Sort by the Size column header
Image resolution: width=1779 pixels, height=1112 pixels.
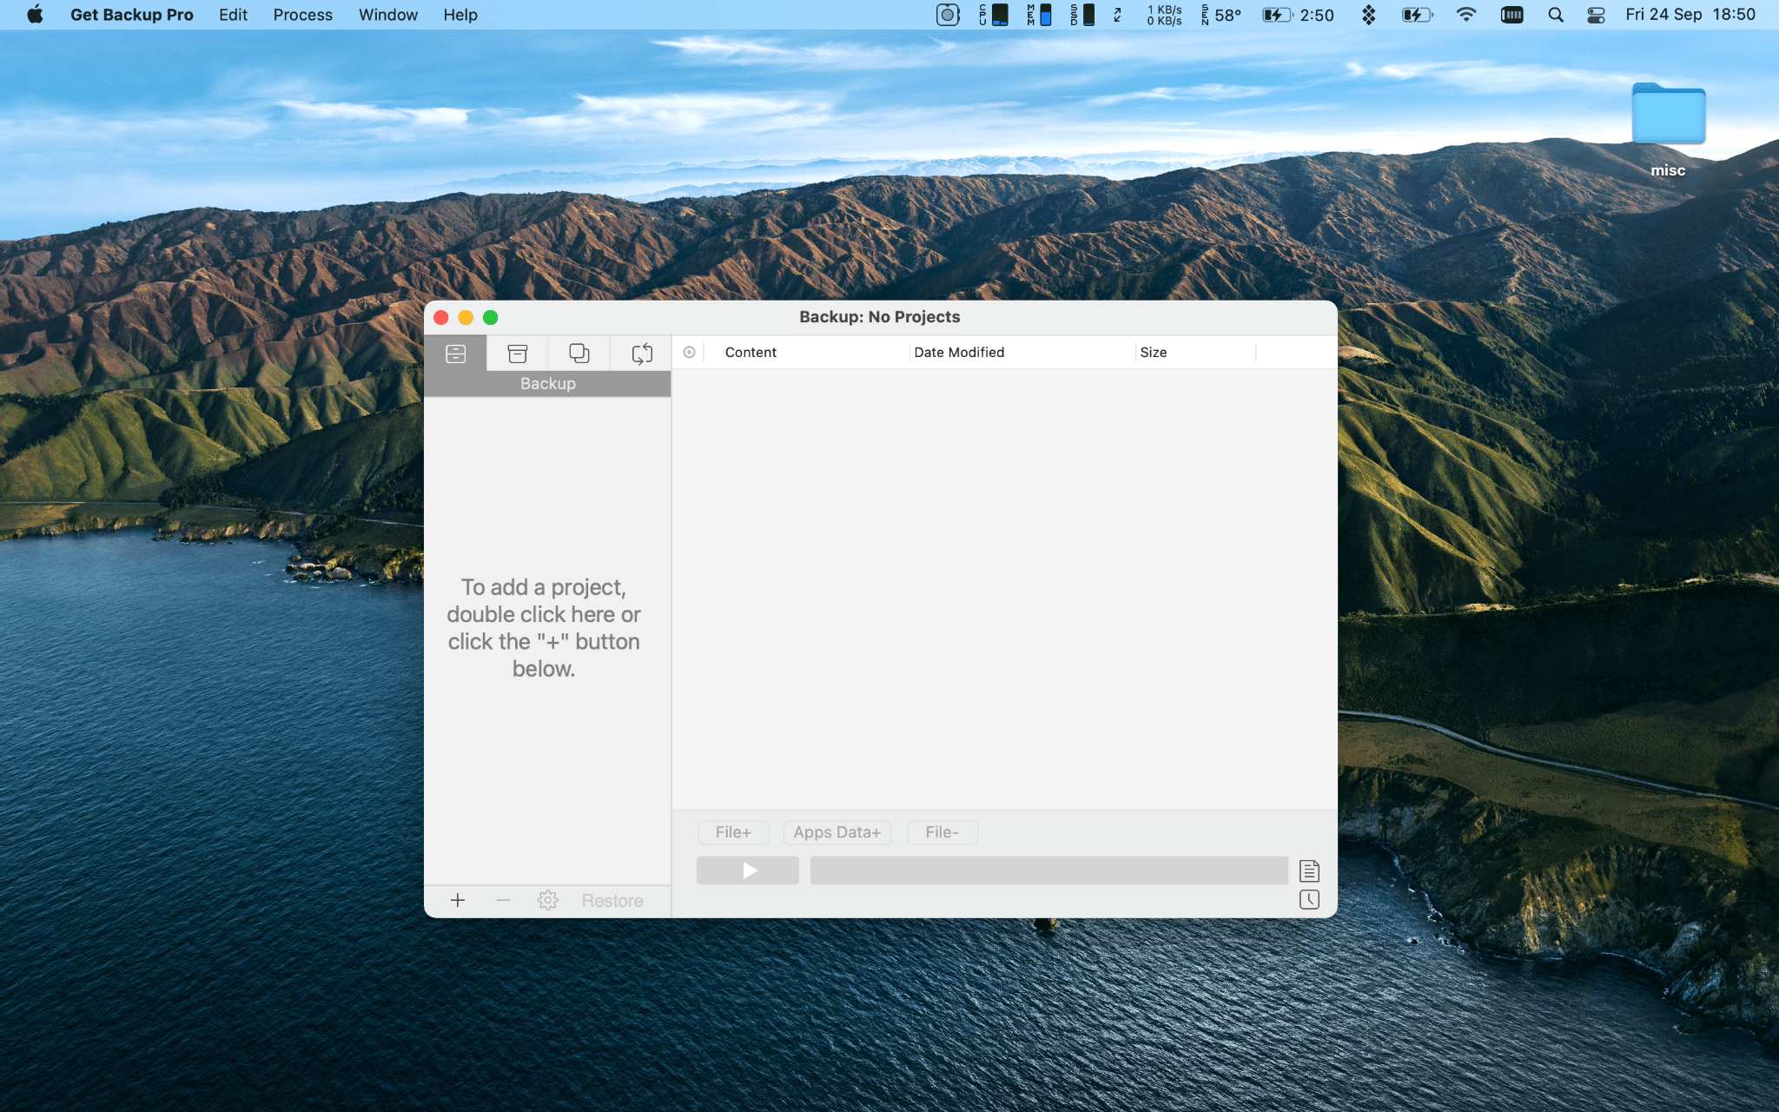[1154, 352]
